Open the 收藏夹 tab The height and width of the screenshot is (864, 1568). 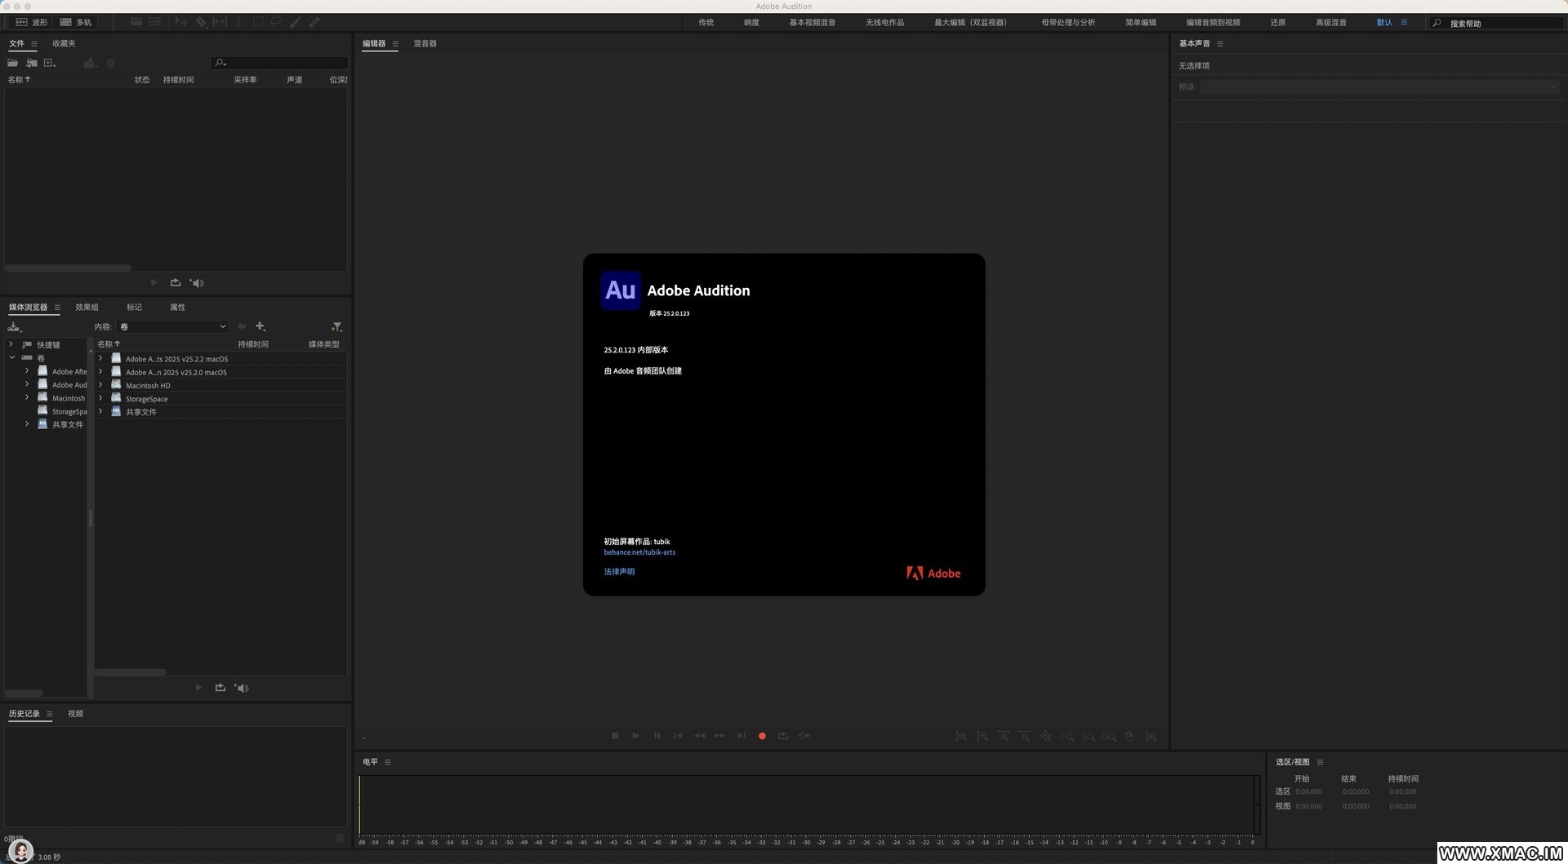coord(64,43)
